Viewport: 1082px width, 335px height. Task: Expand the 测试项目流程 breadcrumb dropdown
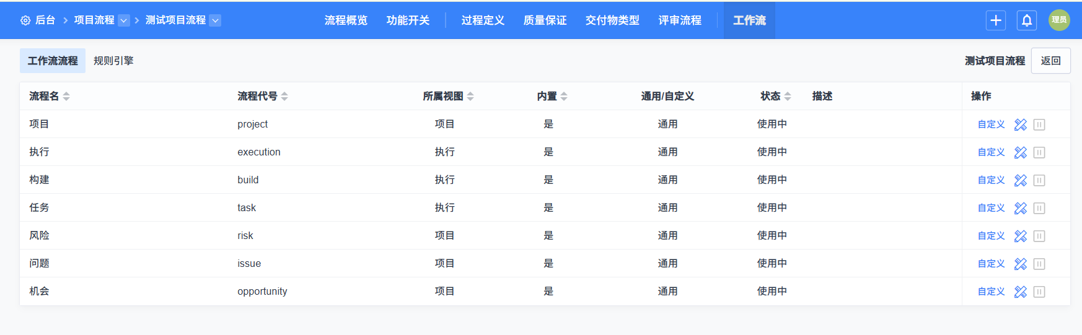215,20
